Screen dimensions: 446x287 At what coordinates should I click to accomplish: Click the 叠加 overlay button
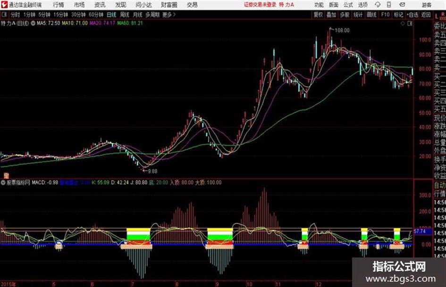tap(331, 15)
